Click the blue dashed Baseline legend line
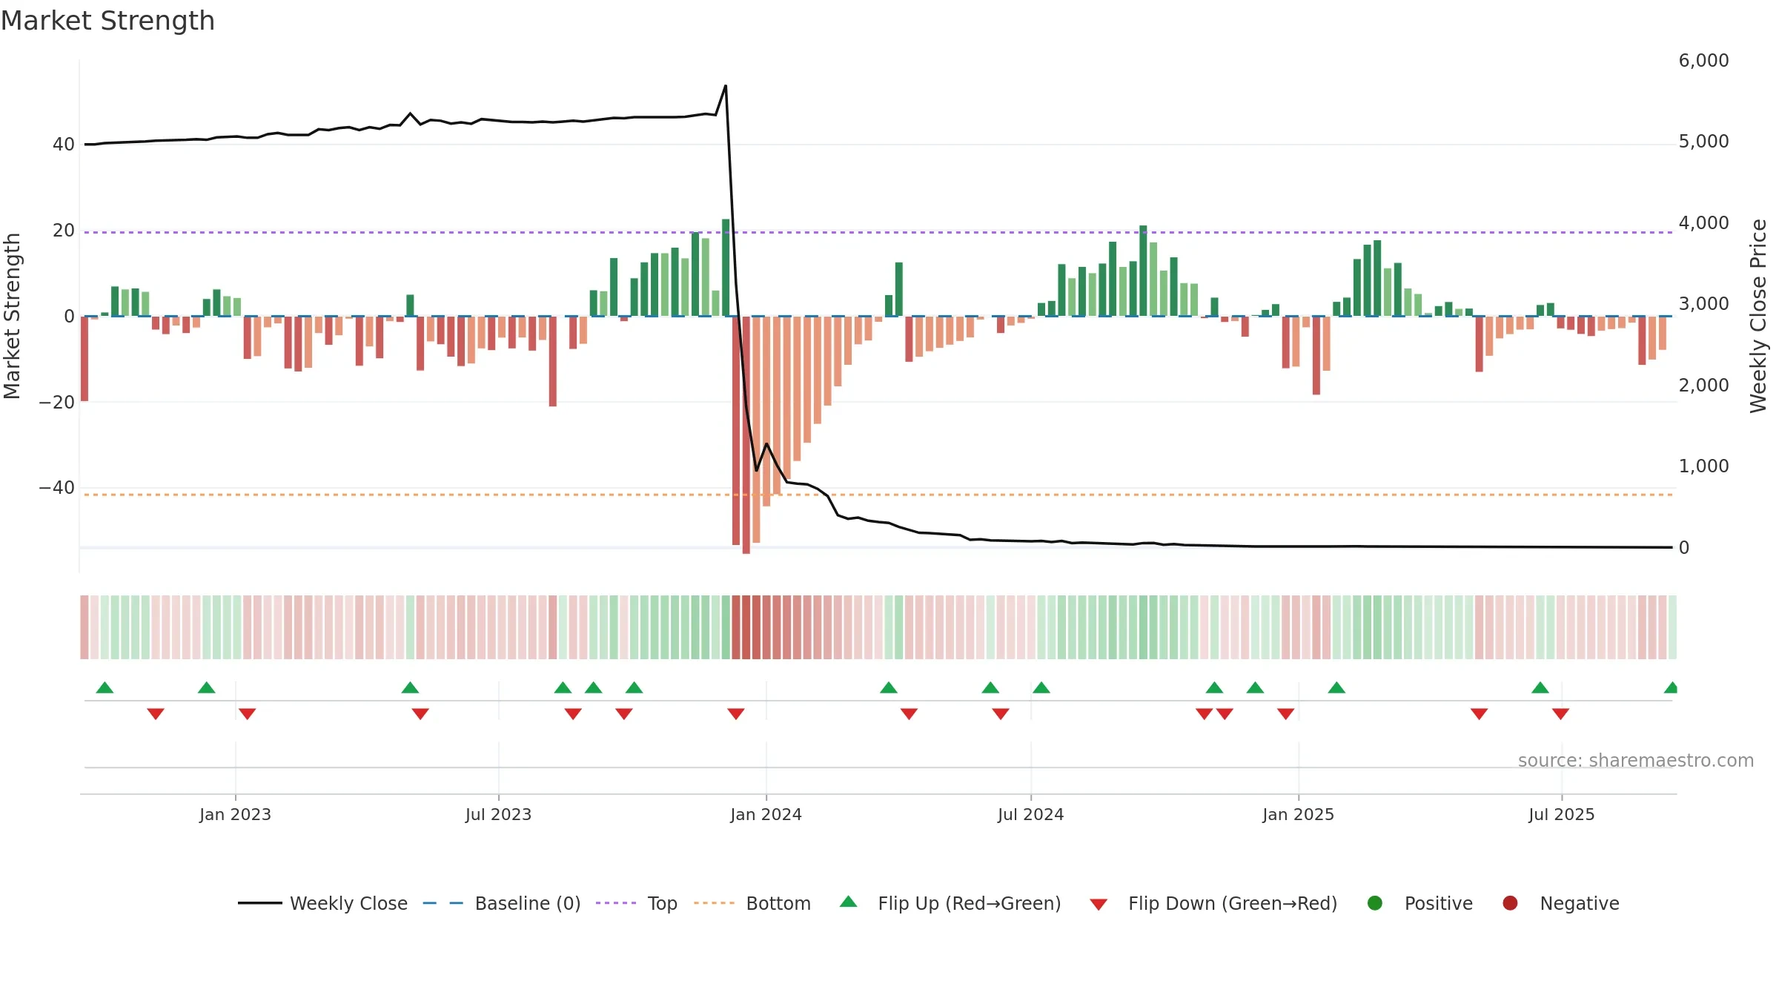 click(x=443, y=903)
